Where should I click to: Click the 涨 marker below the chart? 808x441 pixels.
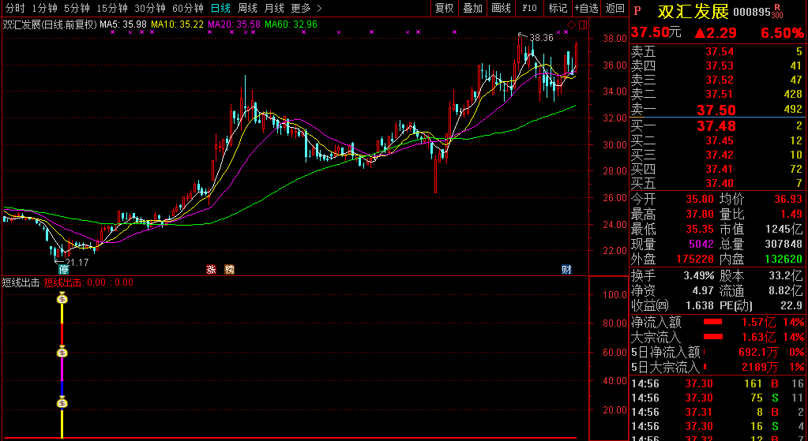coord(211,270)
